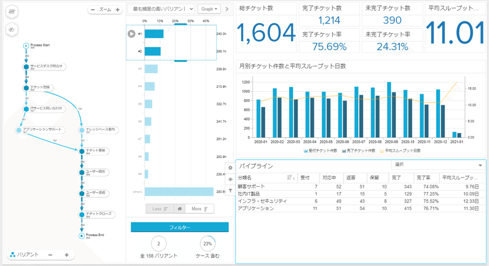This screenshot has height=266, width=489.
Task: Click the 受付 column header
Action: (308, 178)
